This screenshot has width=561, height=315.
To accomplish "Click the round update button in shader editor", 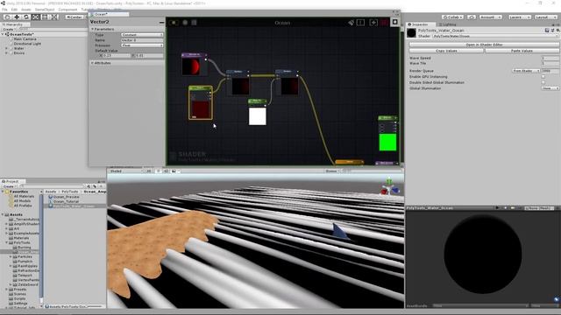I will click(x=185, y=23).
